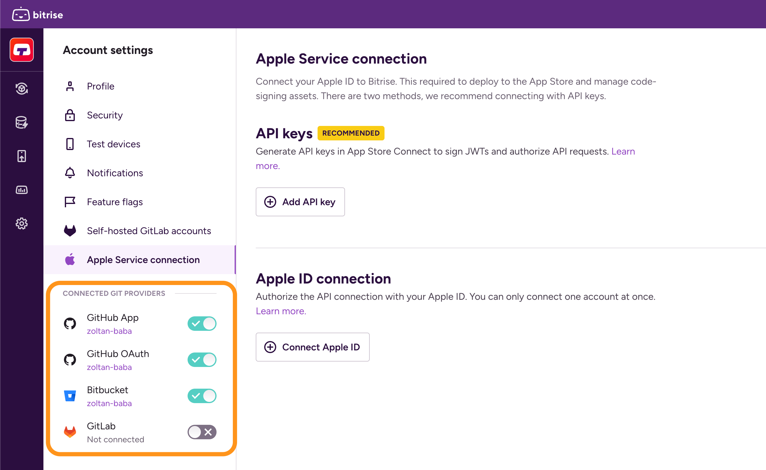
Task: Click plus icon in Add API key
Action: (270, 202)
